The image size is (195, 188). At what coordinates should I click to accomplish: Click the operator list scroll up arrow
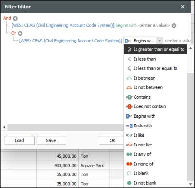coord(191,48)
